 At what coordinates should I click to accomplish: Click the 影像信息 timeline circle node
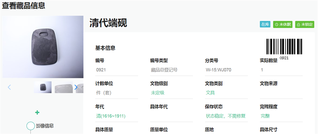(31, 125)
